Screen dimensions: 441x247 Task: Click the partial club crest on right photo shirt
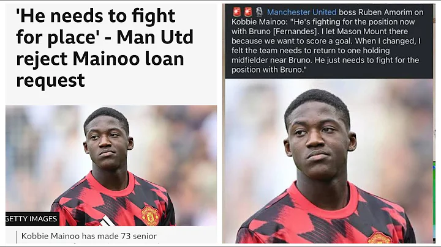[x=379, y=238]
